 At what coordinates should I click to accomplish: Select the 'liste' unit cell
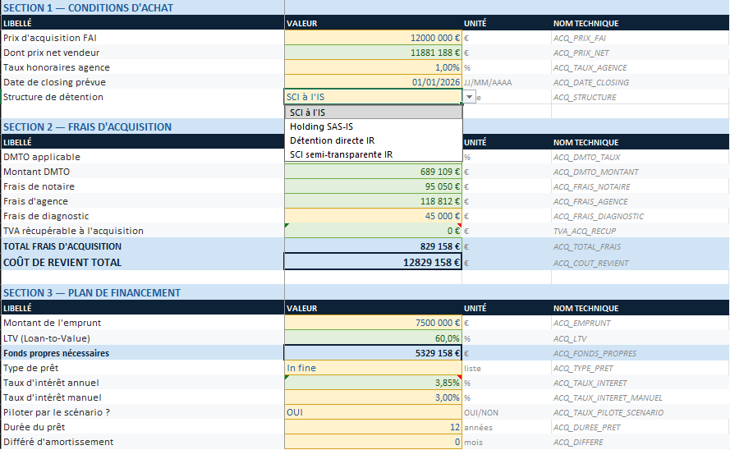click(472, 369)
